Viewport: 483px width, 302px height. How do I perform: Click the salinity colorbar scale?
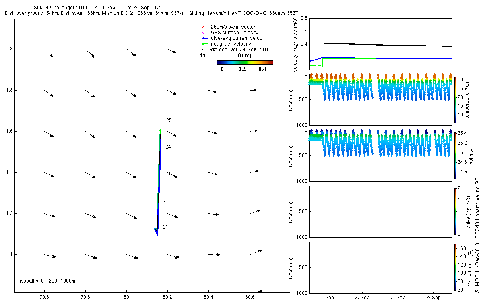tap(456, 155)
